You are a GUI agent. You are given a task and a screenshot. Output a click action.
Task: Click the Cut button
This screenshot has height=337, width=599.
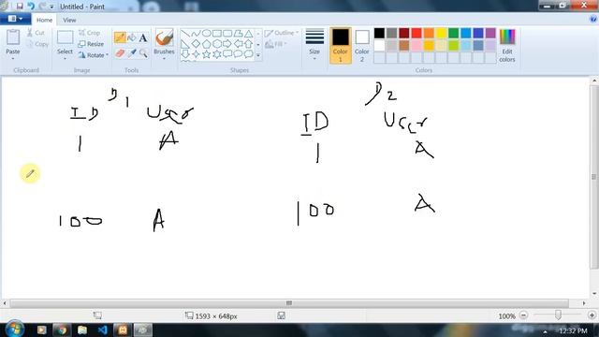click(x=36, y=33)
